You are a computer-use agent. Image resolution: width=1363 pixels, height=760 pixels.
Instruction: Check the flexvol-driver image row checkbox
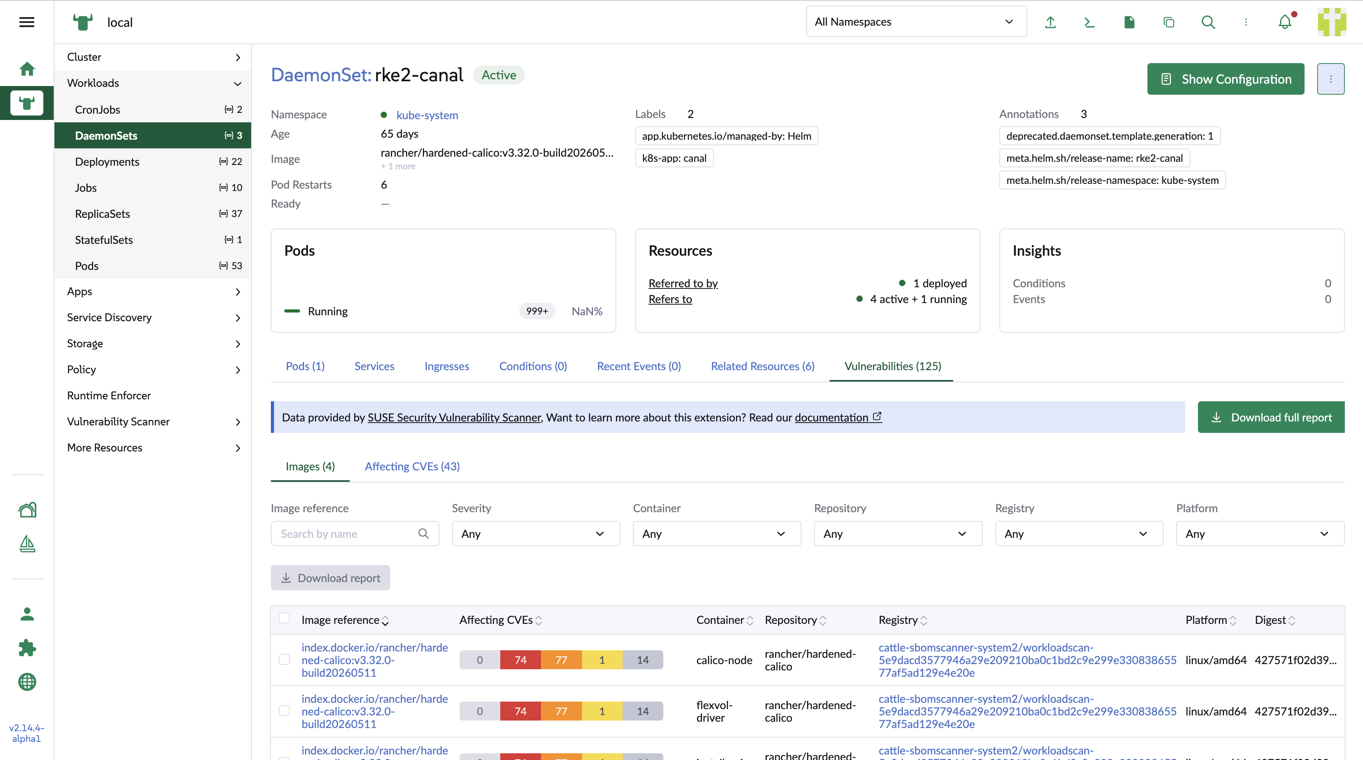[x=284, y=711]
